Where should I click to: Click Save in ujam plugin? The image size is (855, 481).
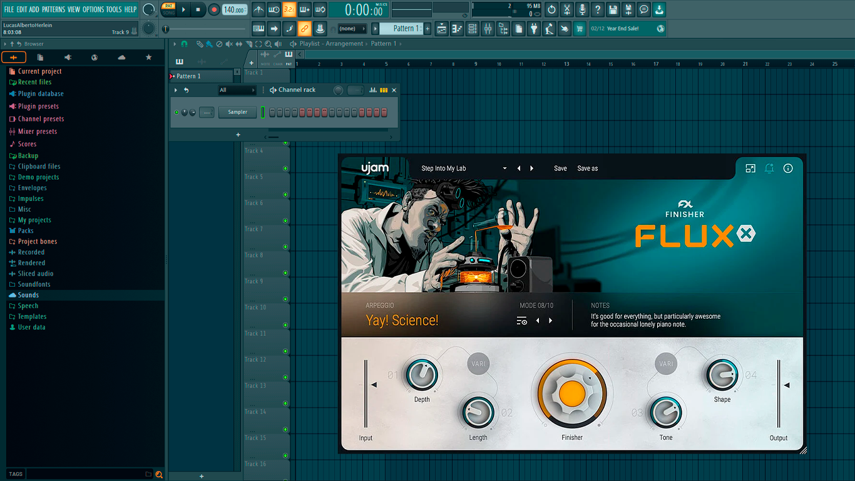560,168
